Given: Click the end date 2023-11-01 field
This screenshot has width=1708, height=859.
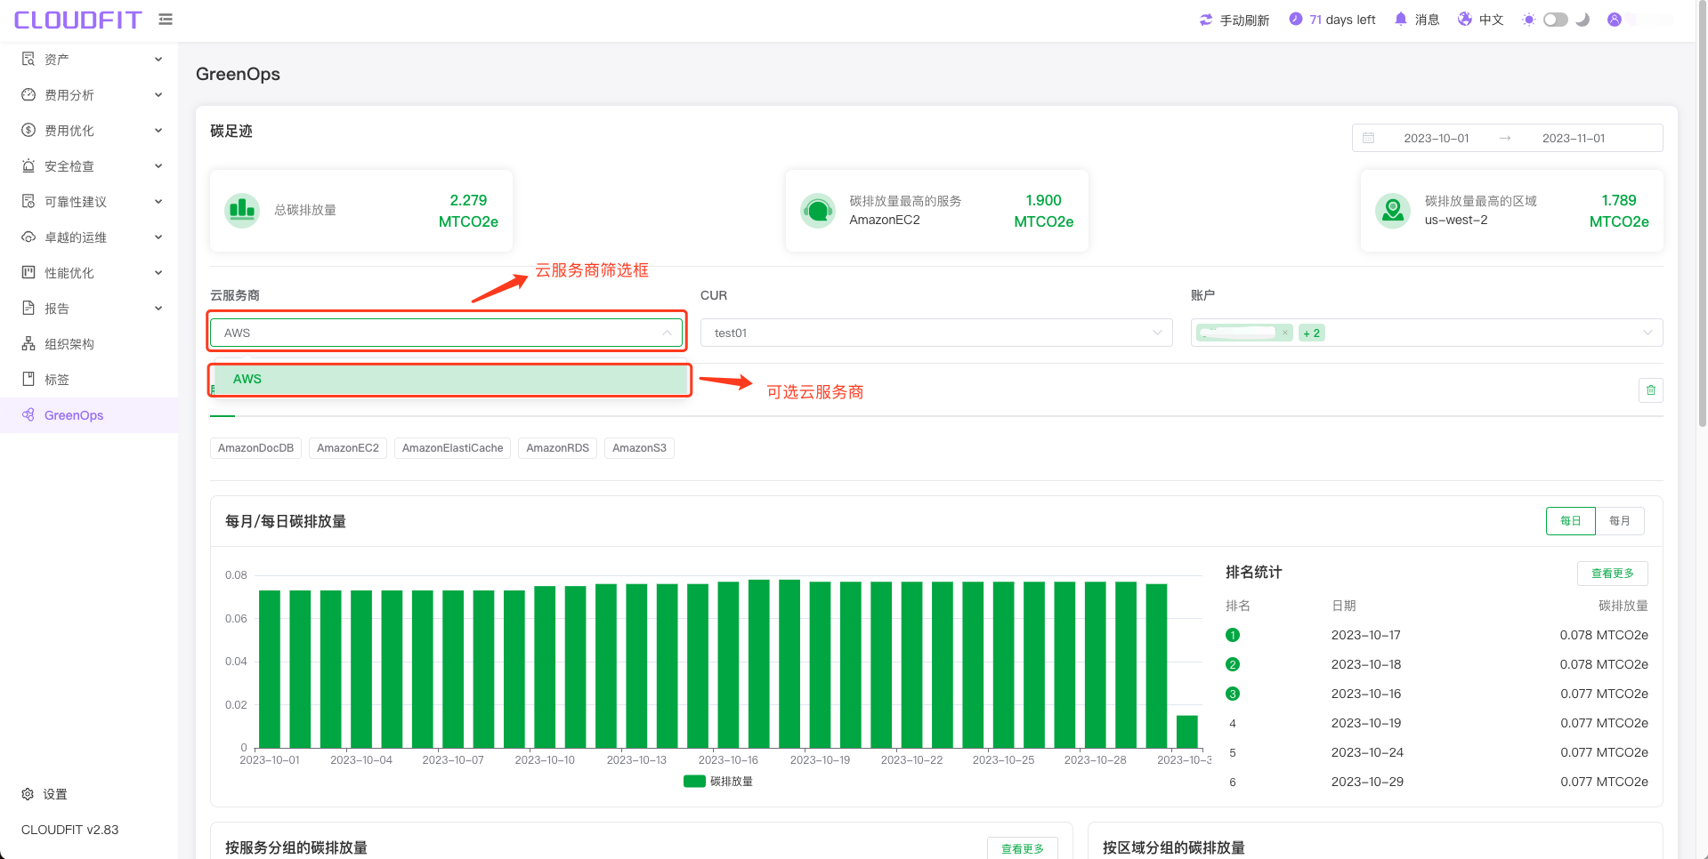Looking at the screenshot, I should point(1574,138).
